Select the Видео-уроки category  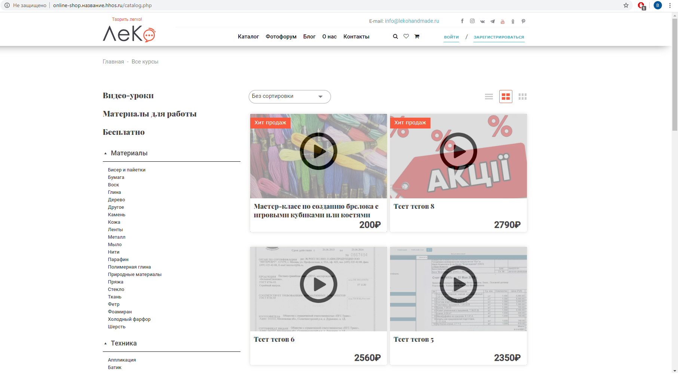pyautogui.click(x=128, y=96)
